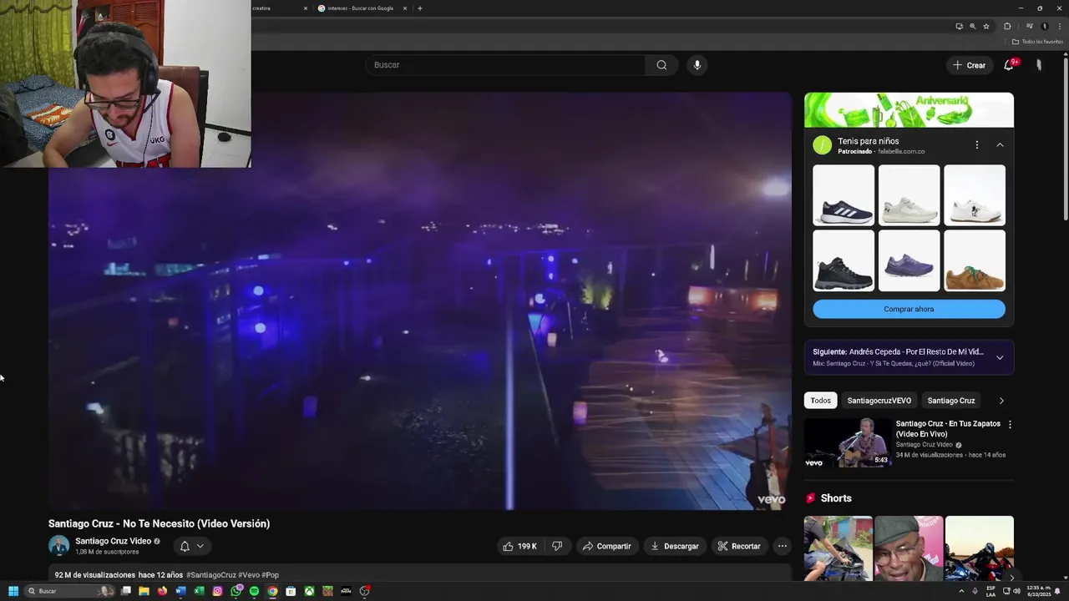Screen dimensions: 1069x601
Task: Open the Chrome profile avatar
Action: point(1044,26)
